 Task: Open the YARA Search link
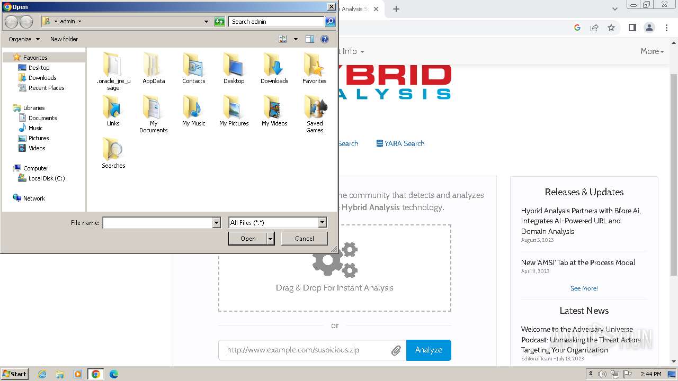click(x=400, y=143)
